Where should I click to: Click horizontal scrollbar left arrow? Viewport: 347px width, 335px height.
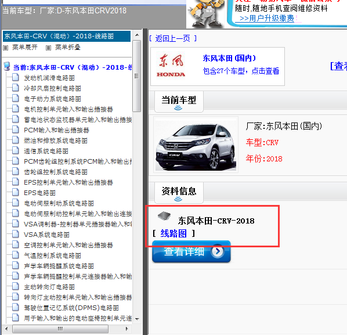click(x=6, y=329)
